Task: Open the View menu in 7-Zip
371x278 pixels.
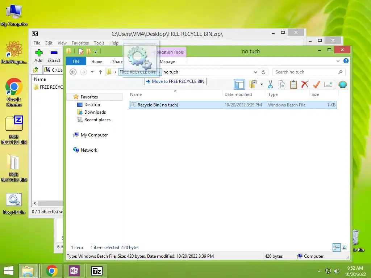Action: click(x=62, y=43)
